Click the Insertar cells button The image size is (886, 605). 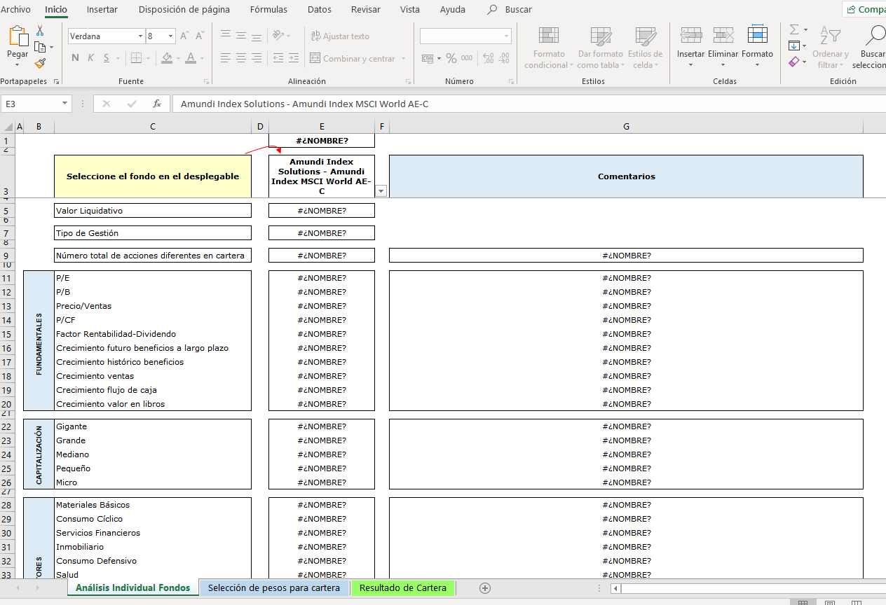(690, 48)
